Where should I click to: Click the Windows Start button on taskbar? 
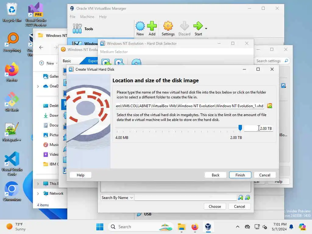[x=100, y=227]
